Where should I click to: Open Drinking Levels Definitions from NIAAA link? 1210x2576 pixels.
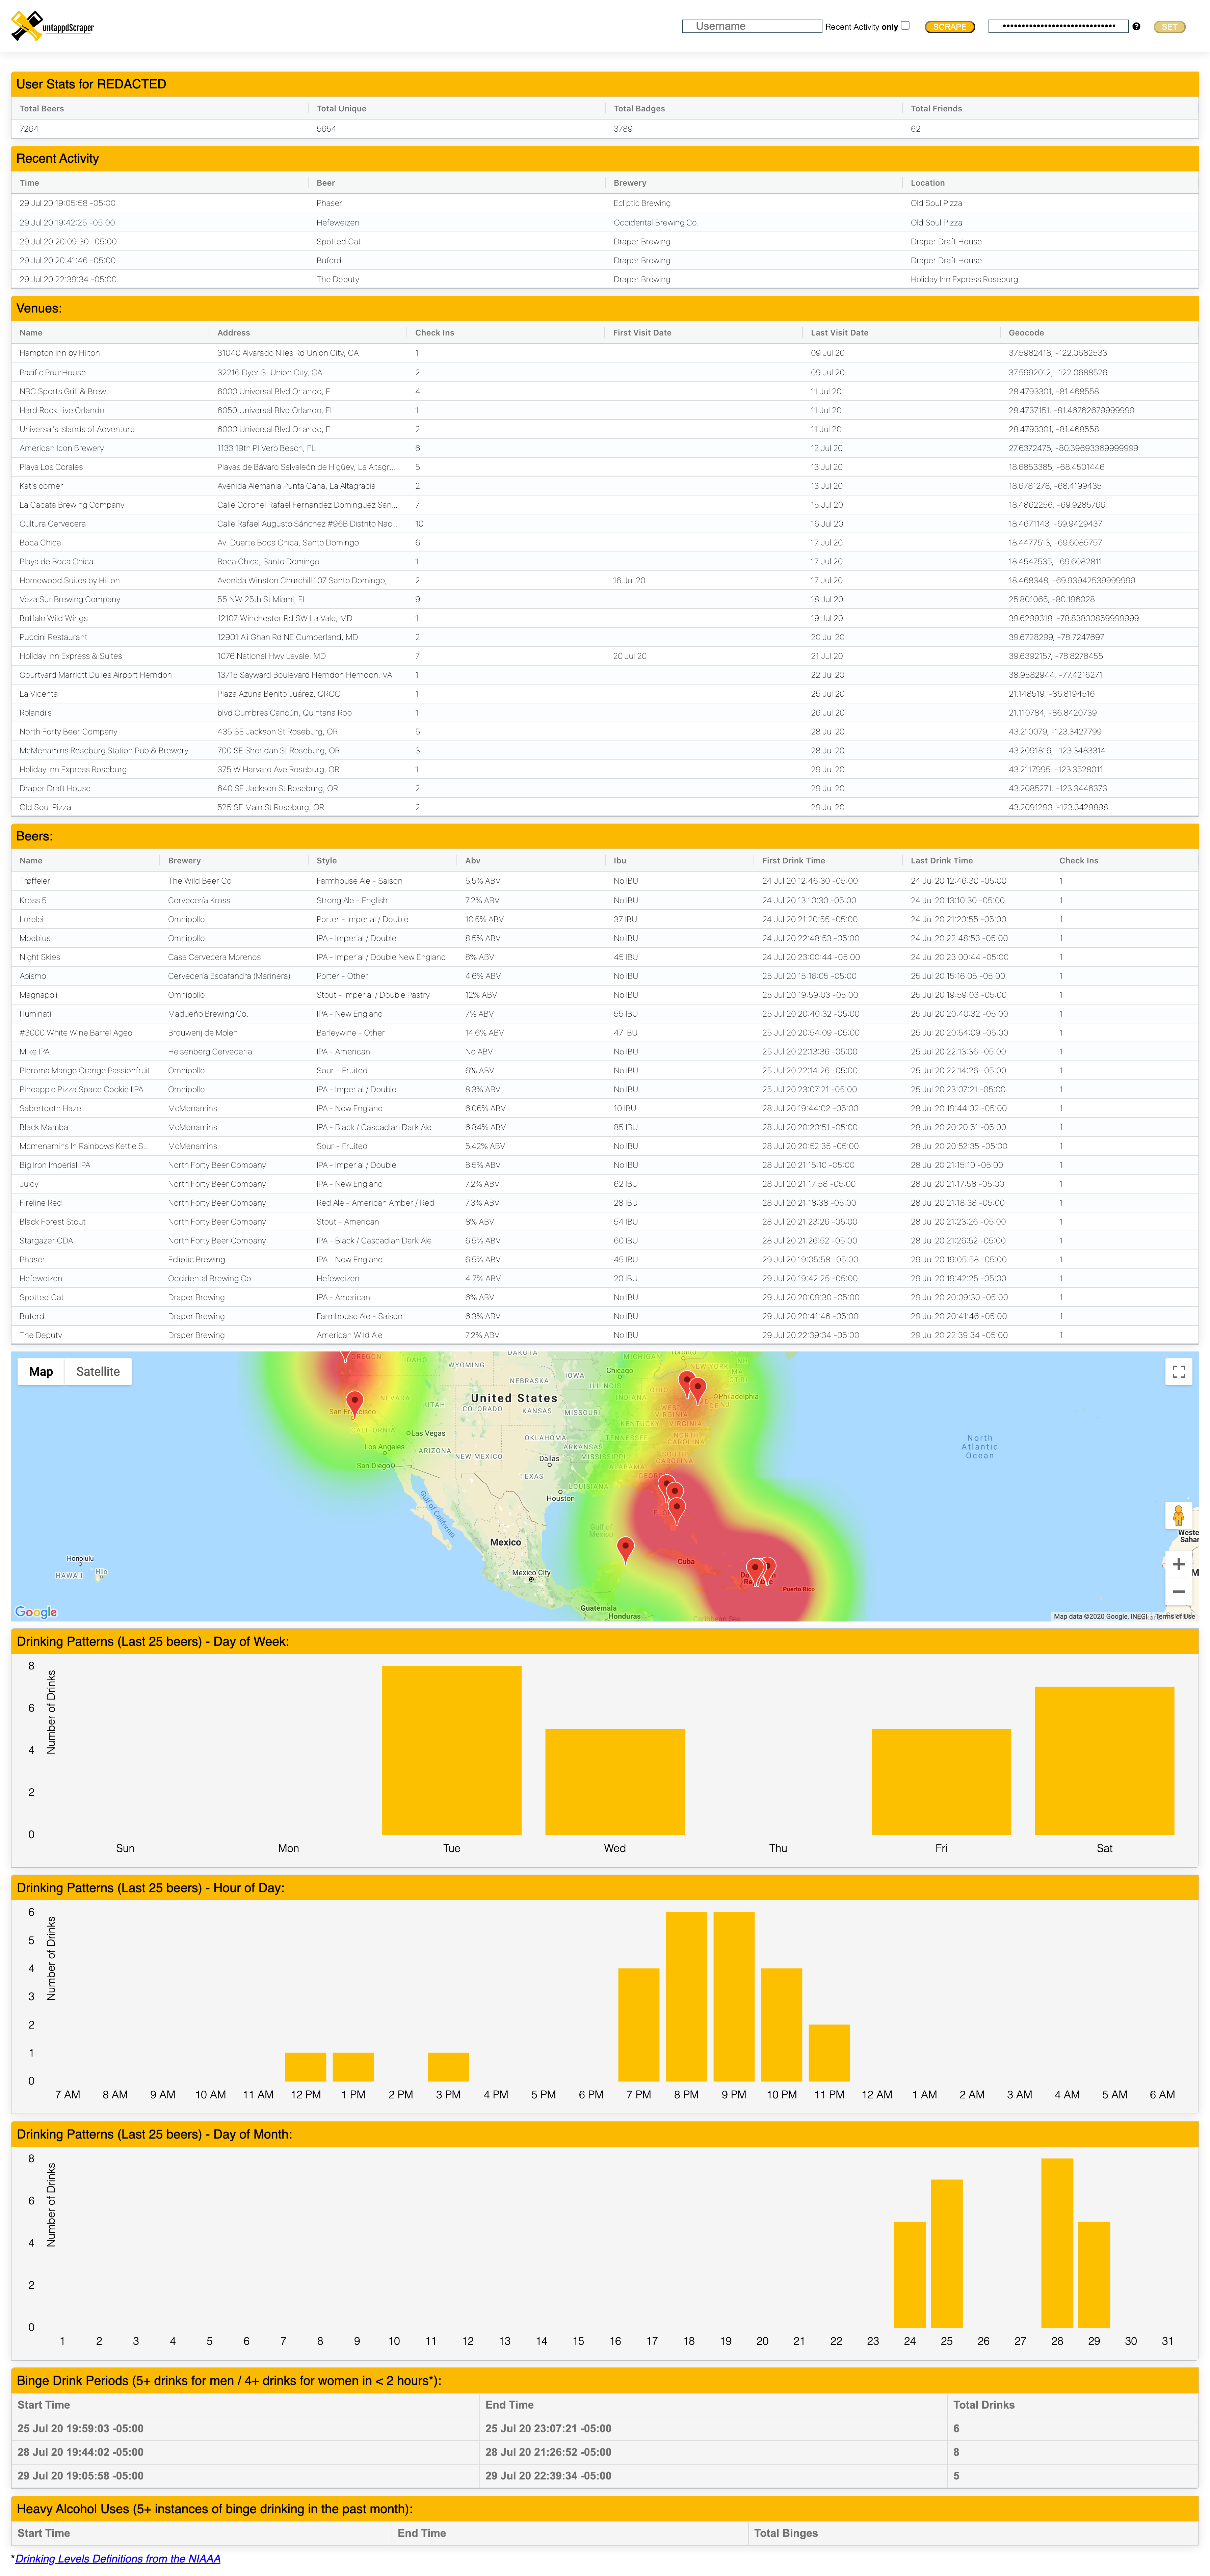click(x=118, y=2559)
